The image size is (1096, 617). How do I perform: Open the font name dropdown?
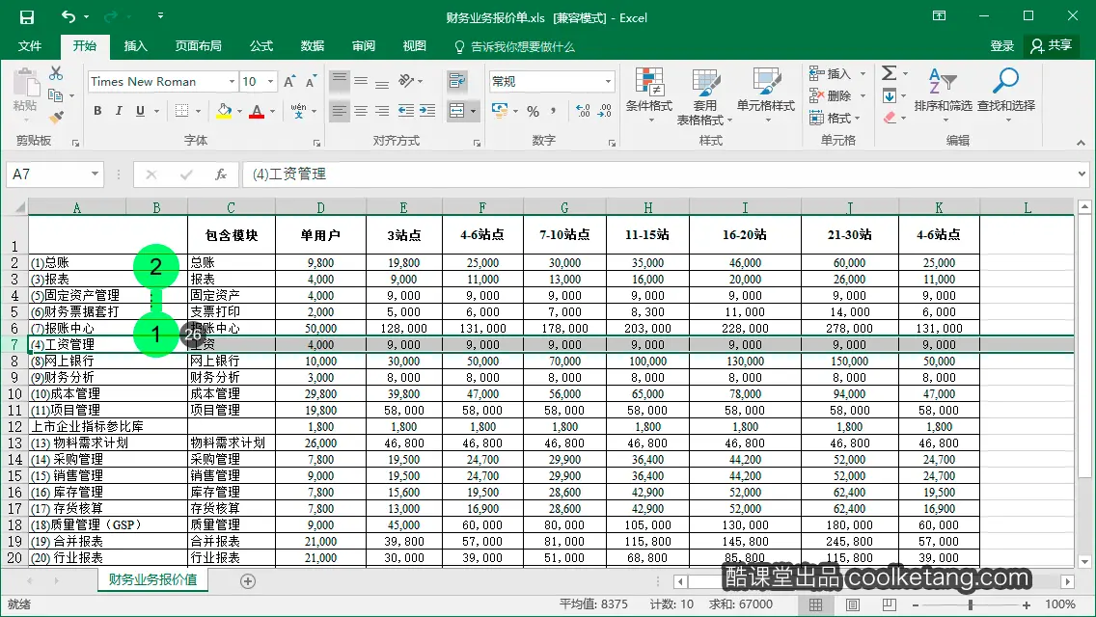(x=233, y=82)
